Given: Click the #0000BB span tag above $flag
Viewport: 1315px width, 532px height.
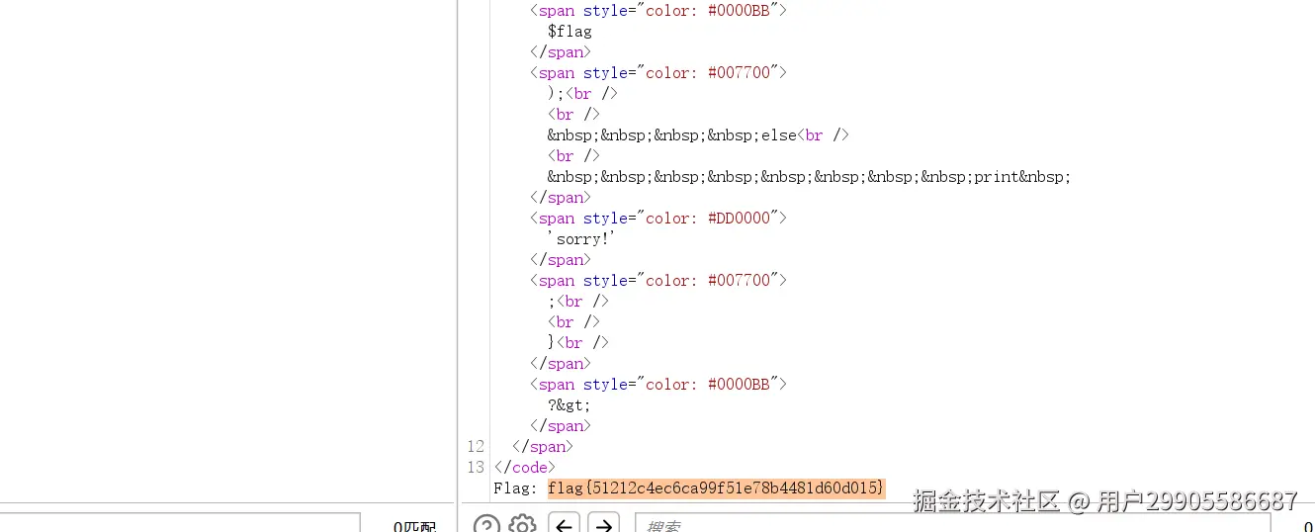Looking at the screenshot, I should click(x=657, y=11).
